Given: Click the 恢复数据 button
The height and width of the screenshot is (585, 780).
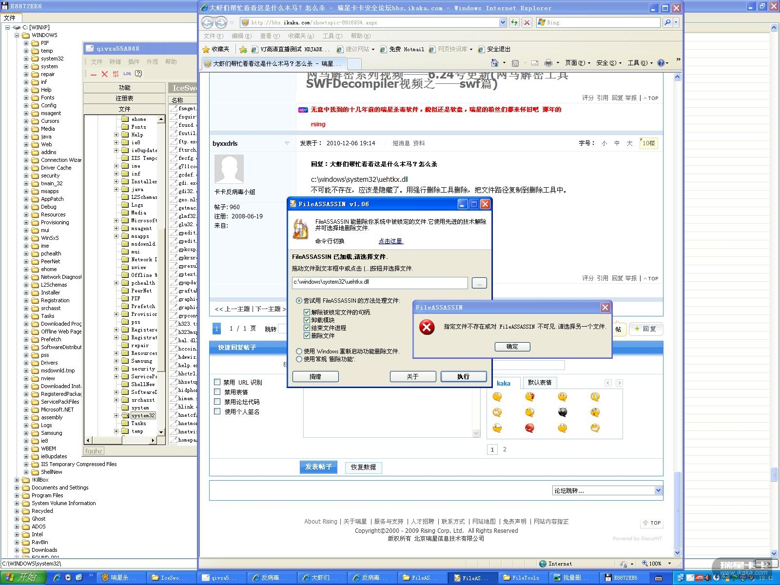Looking at the screenshot, I should tap(363, 467).
